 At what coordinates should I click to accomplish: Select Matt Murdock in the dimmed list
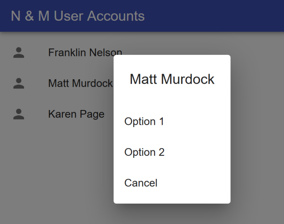[80, 83]
